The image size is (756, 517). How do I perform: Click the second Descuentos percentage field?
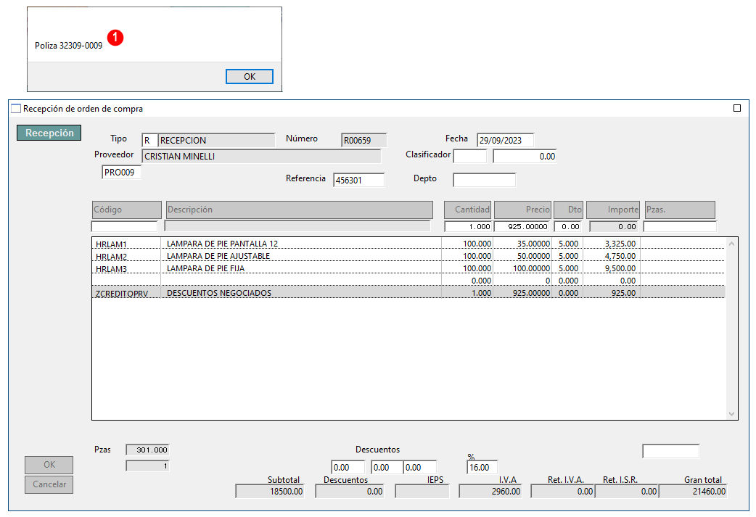(387, 468)
